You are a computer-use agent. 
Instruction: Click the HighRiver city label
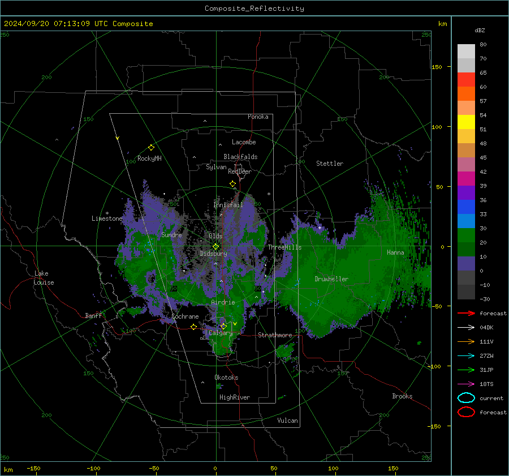coord(235,397)
